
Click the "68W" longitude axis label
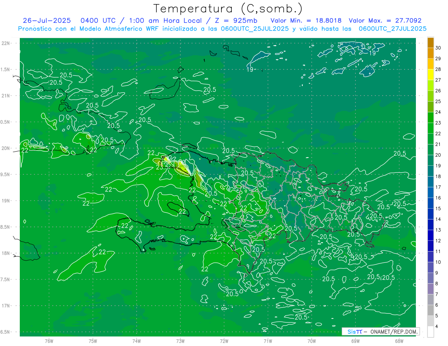click(x=399, y=341)
